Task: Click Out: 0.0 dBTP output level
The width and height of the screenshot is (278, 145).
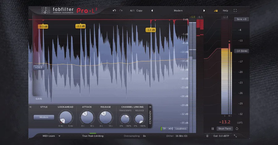Action: coord(221,136)
